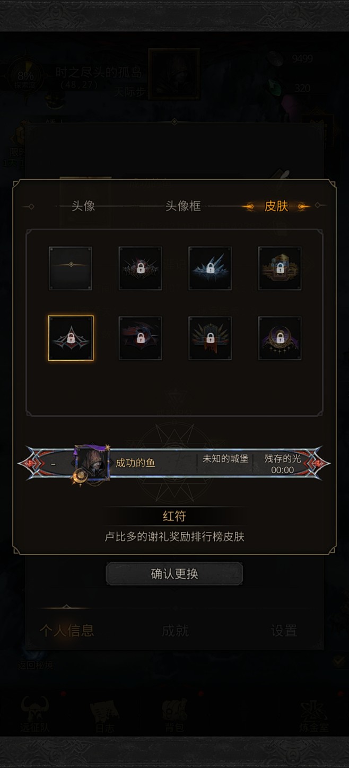Select the highlighted 红符 skin icon

(71, 338)
